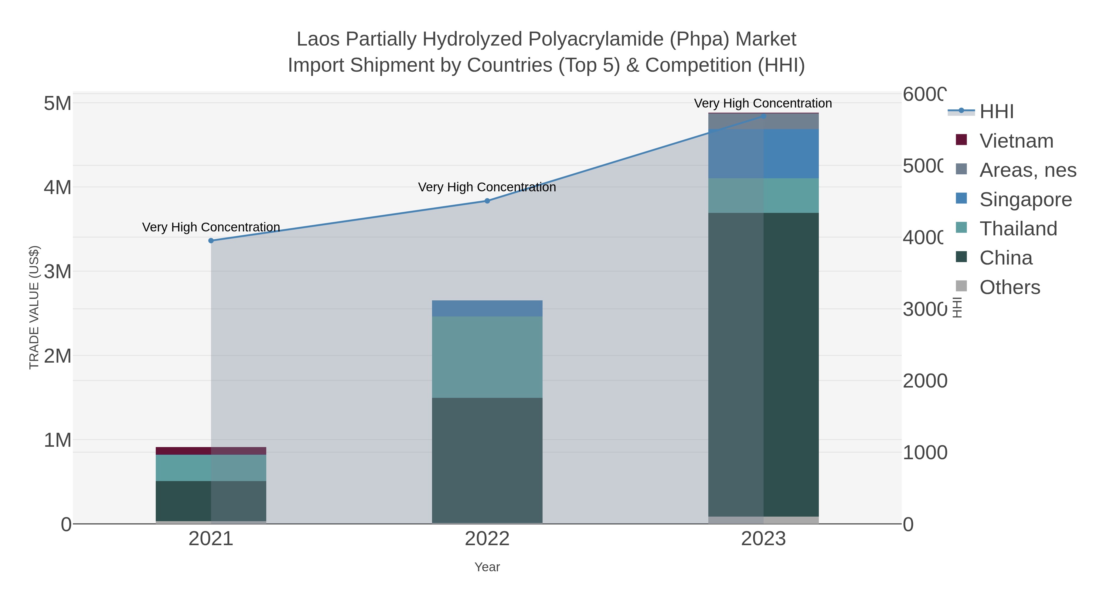
Task: Toggle the Vietnam legend entry
Action: pyautogui.click(x=1004, y=141)
